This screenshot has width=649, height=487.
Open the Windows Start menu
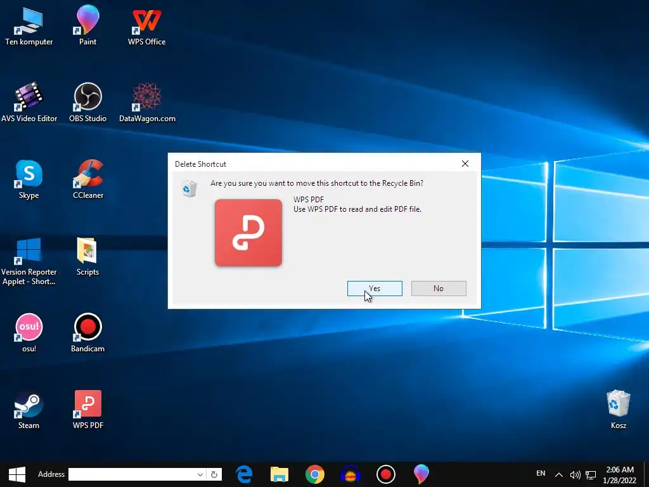click(x=17, y=474)
